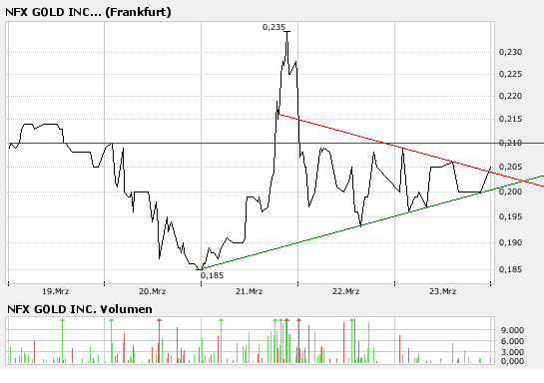The width and height of the screenshot is (544, 383).
Task: Click the 6.000 volume axis value
Action: pyautogui.click(x=512, y=341)
